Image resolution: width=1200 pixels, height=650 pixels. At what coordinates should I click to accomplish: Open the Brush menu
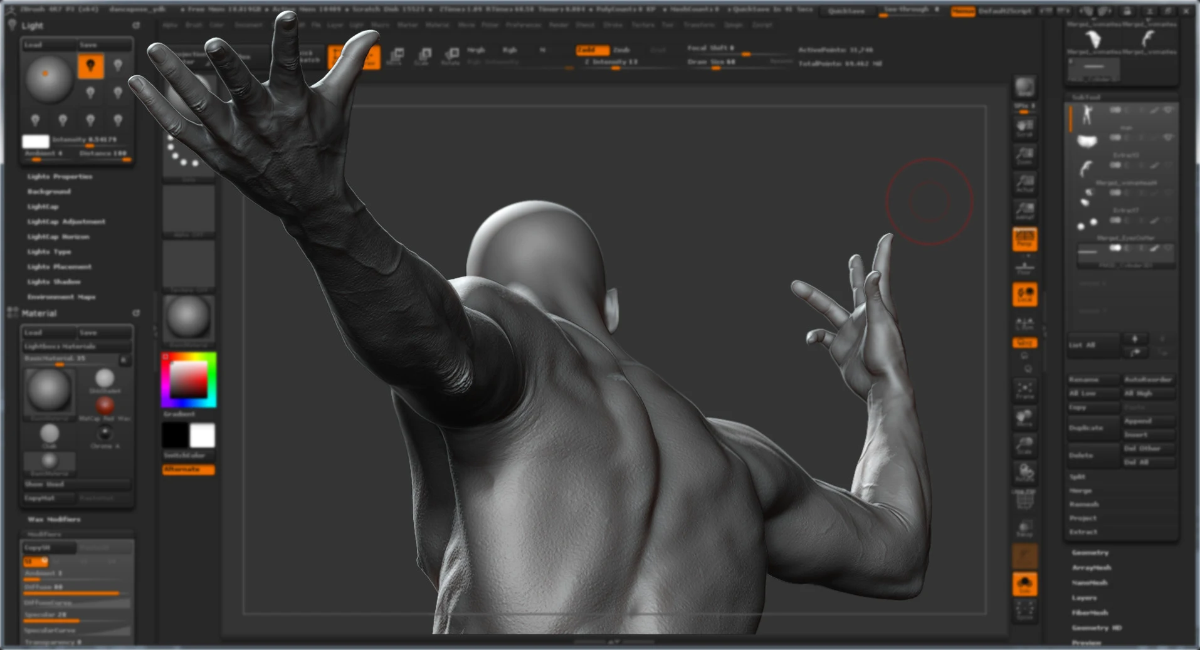coord(194,25)
